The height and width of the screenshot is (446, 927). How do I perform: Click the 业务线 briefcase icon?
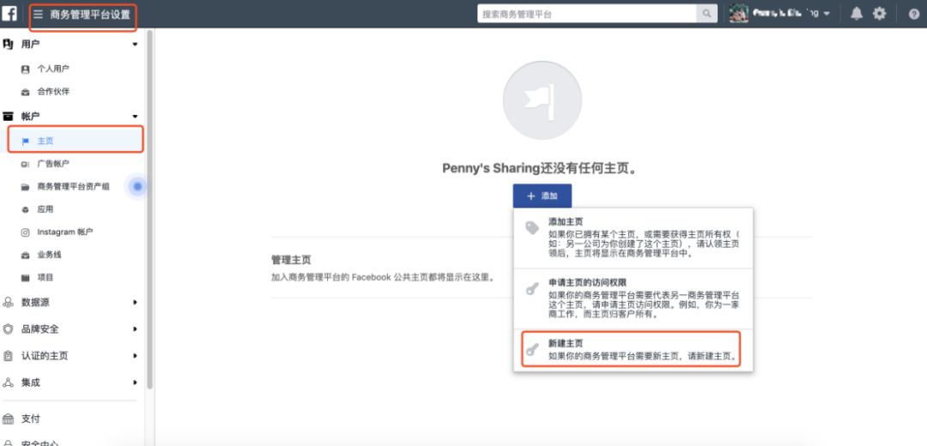[x=26, y=256]
